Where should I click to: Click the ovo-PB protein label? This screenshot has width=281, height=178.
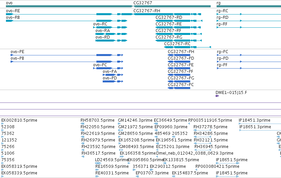click(18, 58)
